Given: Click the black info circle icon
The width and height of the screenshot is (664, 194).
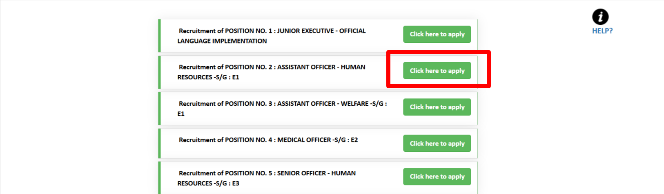Looking at the screenshot, I should coord(600,17).
